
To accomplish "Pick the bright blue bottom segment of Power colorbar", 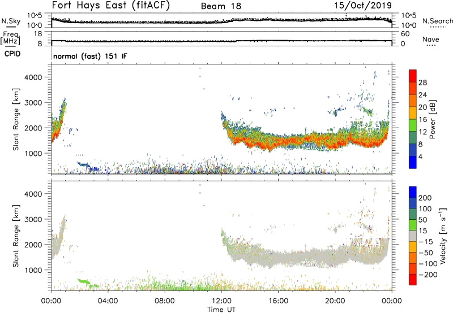I will click(x=413, y=162).
